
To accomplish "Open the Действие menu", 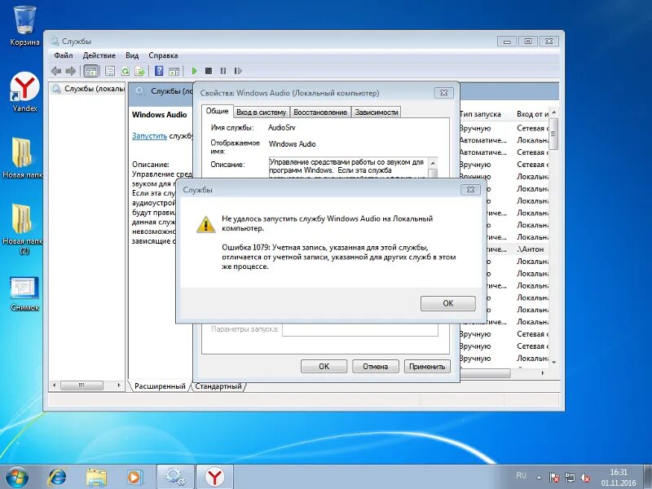I will coord(99,55).
